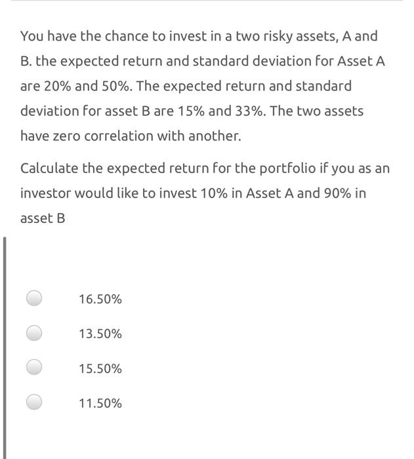This screenshot has width=414, height=459.
Task: Click the '15% and 33%' figures
Action: [219, 111]
